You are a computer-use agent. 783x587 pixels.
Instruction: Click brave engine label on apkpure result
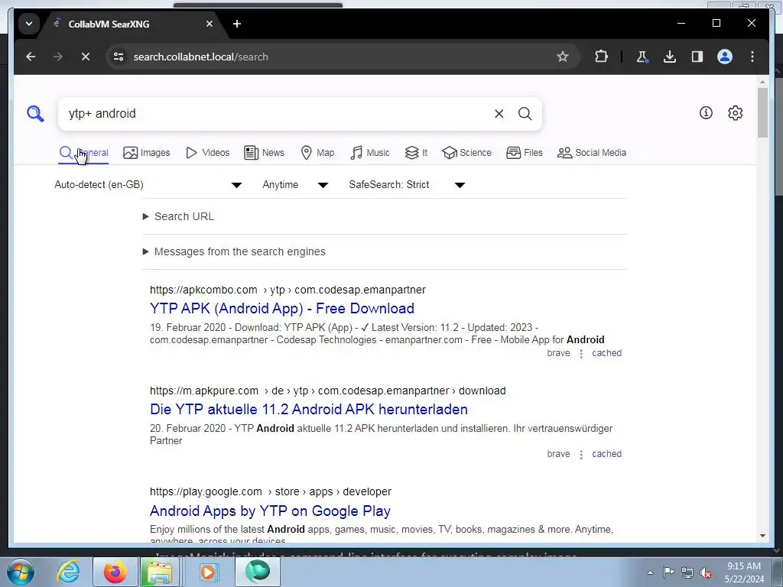point(558,454)
